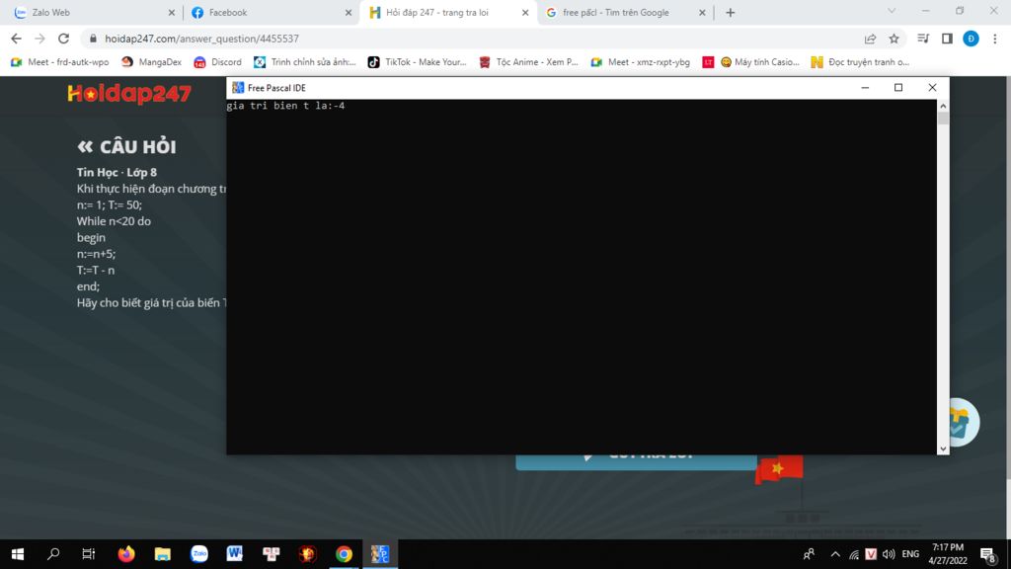Click Tin Học · Lớp 8 subject label
Viewport: 1011px width, 569px height.
click(x=117, y=172)
